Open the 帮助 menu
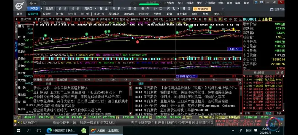This screenshot has width=298, height=135. coord(246,3)
